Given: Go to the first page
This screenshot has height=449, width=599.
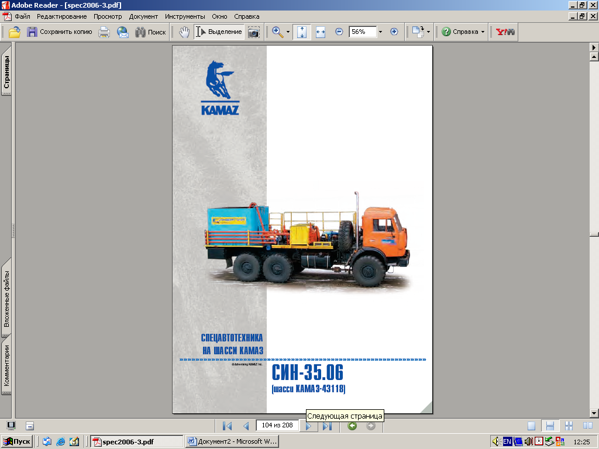Looking at the screenshot, I should tap(227, 426).
